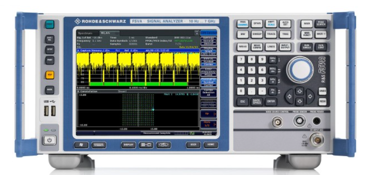382x175 pixels.
Task: Tap the MEAS CONFIG key
Action: (257, 47)
